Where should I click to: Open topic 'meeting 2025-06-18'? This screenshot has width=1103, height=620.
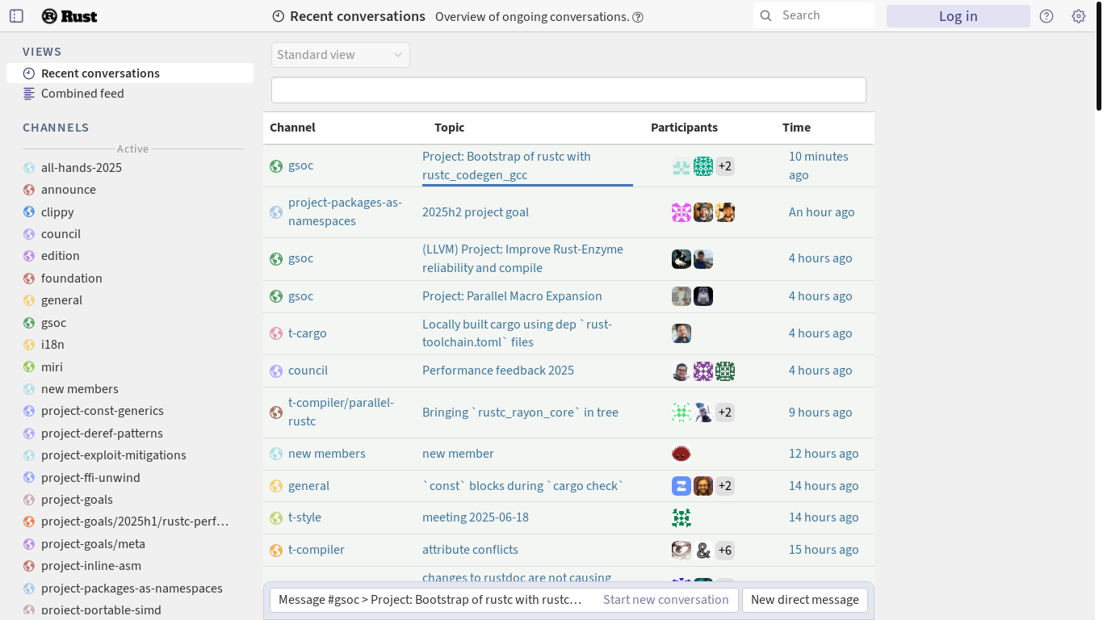pos(476,517)
